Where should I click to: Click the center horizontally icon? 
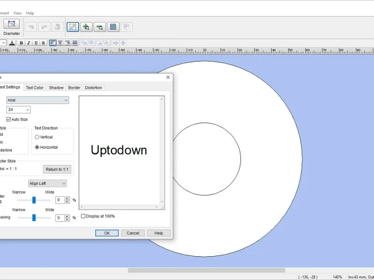pos(115,43)
